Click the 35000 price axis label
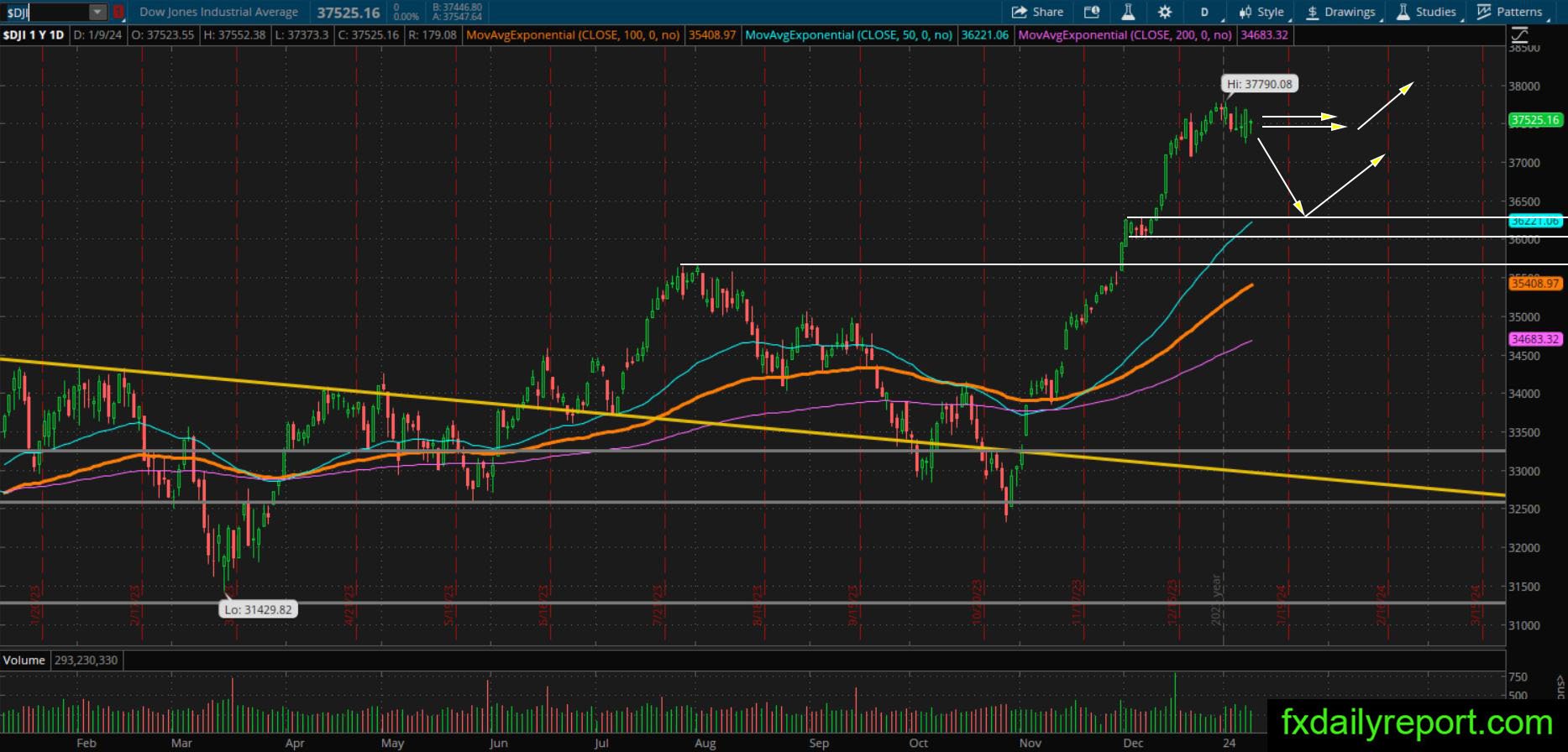 (x=1525, y=317)
